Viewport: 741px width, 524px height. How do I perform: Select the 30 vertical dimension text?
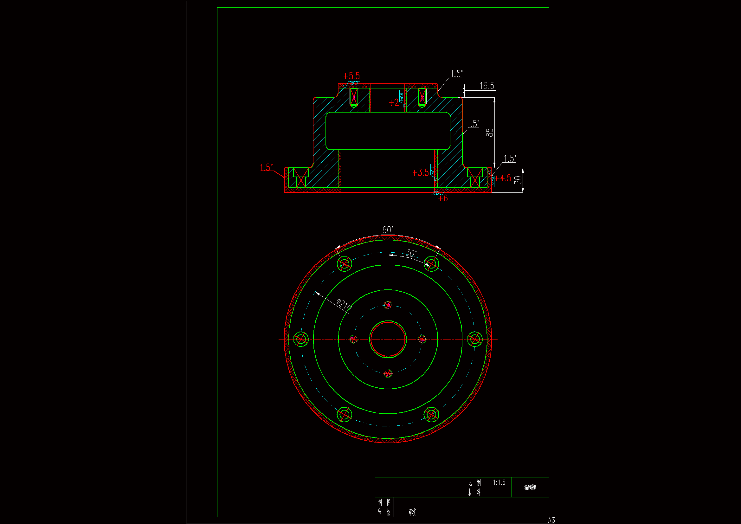pos(518,180)
